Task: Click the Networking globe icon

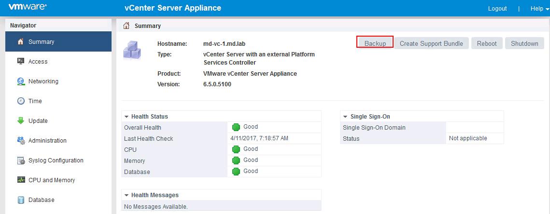Action: coord(21,81)
